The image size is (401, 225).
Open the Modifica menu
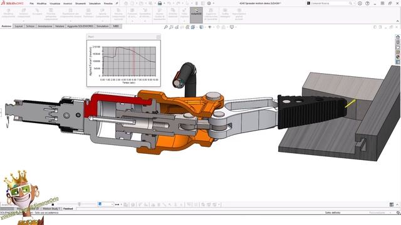(41, 4)
